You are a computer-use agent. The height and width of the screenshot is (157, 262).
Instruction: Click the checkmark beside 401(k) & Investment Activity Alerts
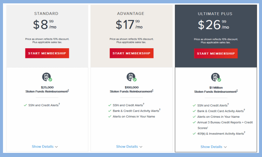(194, 134)
